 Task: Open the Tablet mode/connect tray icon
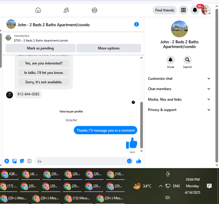(x=168, y=174)
